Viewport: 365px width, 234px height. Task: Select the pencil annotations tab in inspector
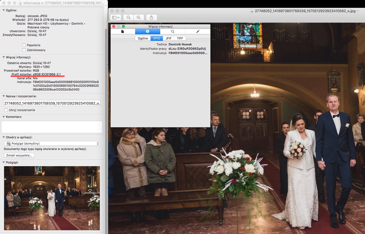pyautogui.click(x=198, y=32)
